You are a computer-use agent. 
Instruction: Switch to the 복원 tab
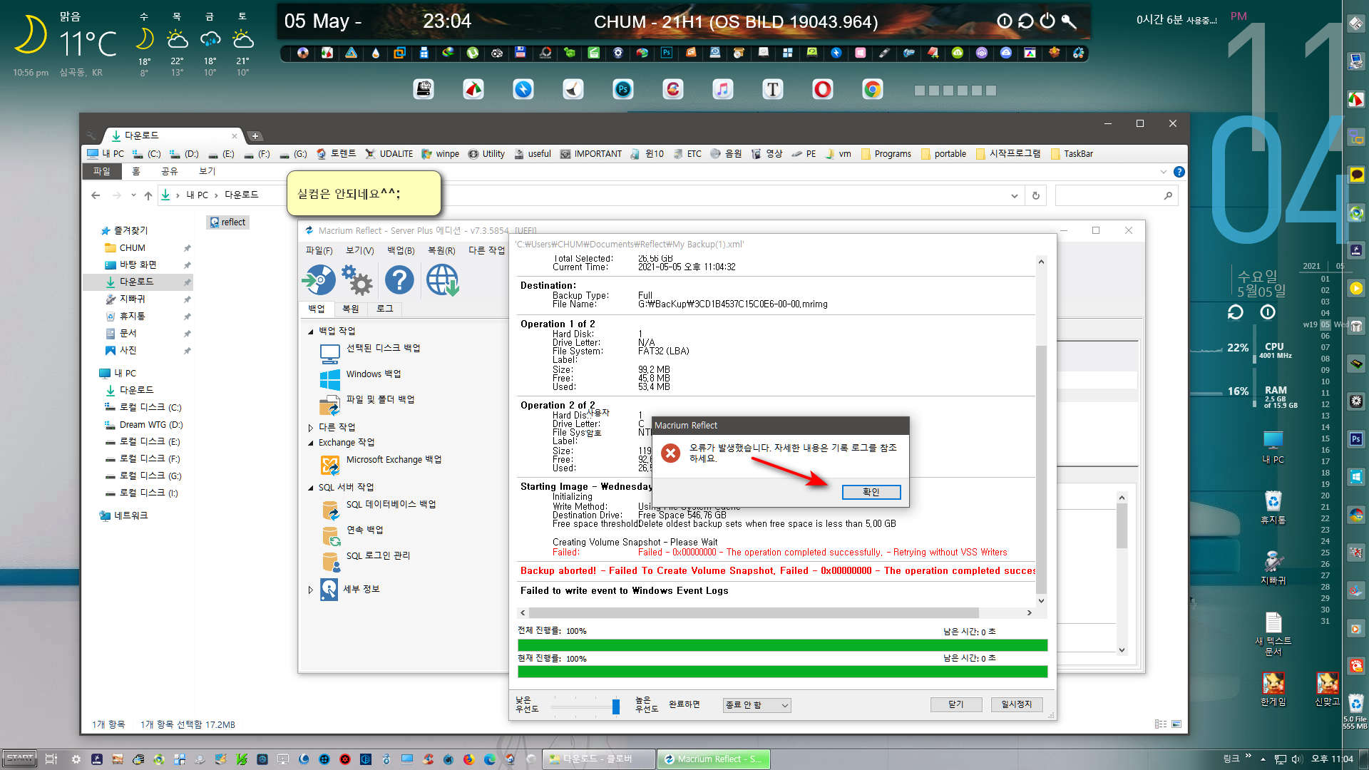click(350, 309)
